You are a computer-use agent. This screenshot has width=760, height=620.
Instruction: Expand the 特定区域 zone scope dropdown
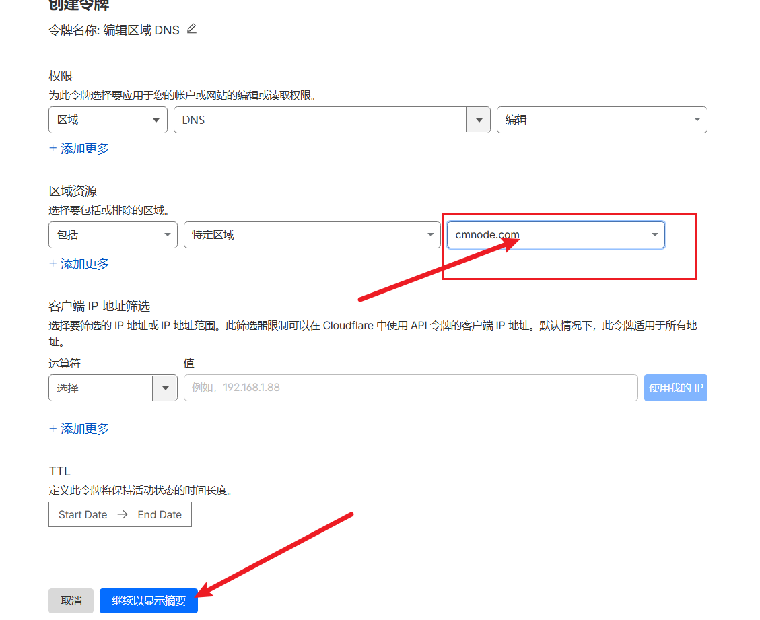coord(312,235)
